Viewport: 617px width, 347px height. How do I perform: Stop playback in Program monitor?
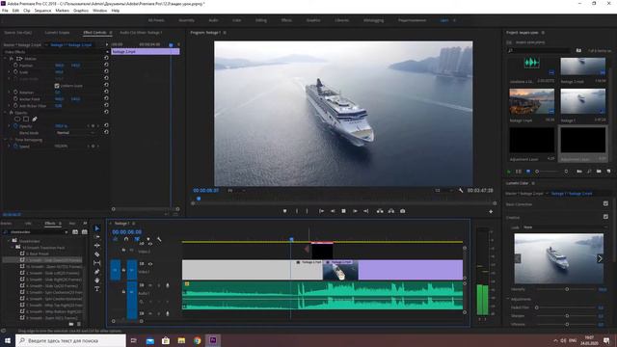click(x=343, y=211)
